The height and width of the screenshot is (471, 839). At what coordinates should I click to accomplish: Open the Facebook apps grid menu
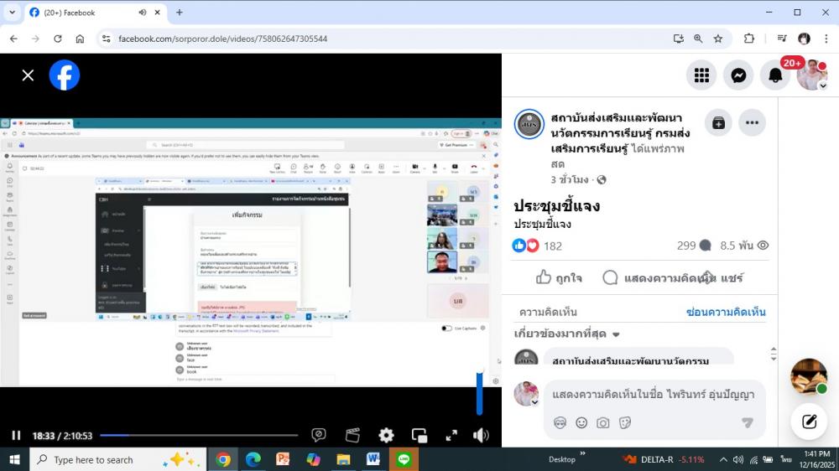pyautogui.click(x=701, y=75)
